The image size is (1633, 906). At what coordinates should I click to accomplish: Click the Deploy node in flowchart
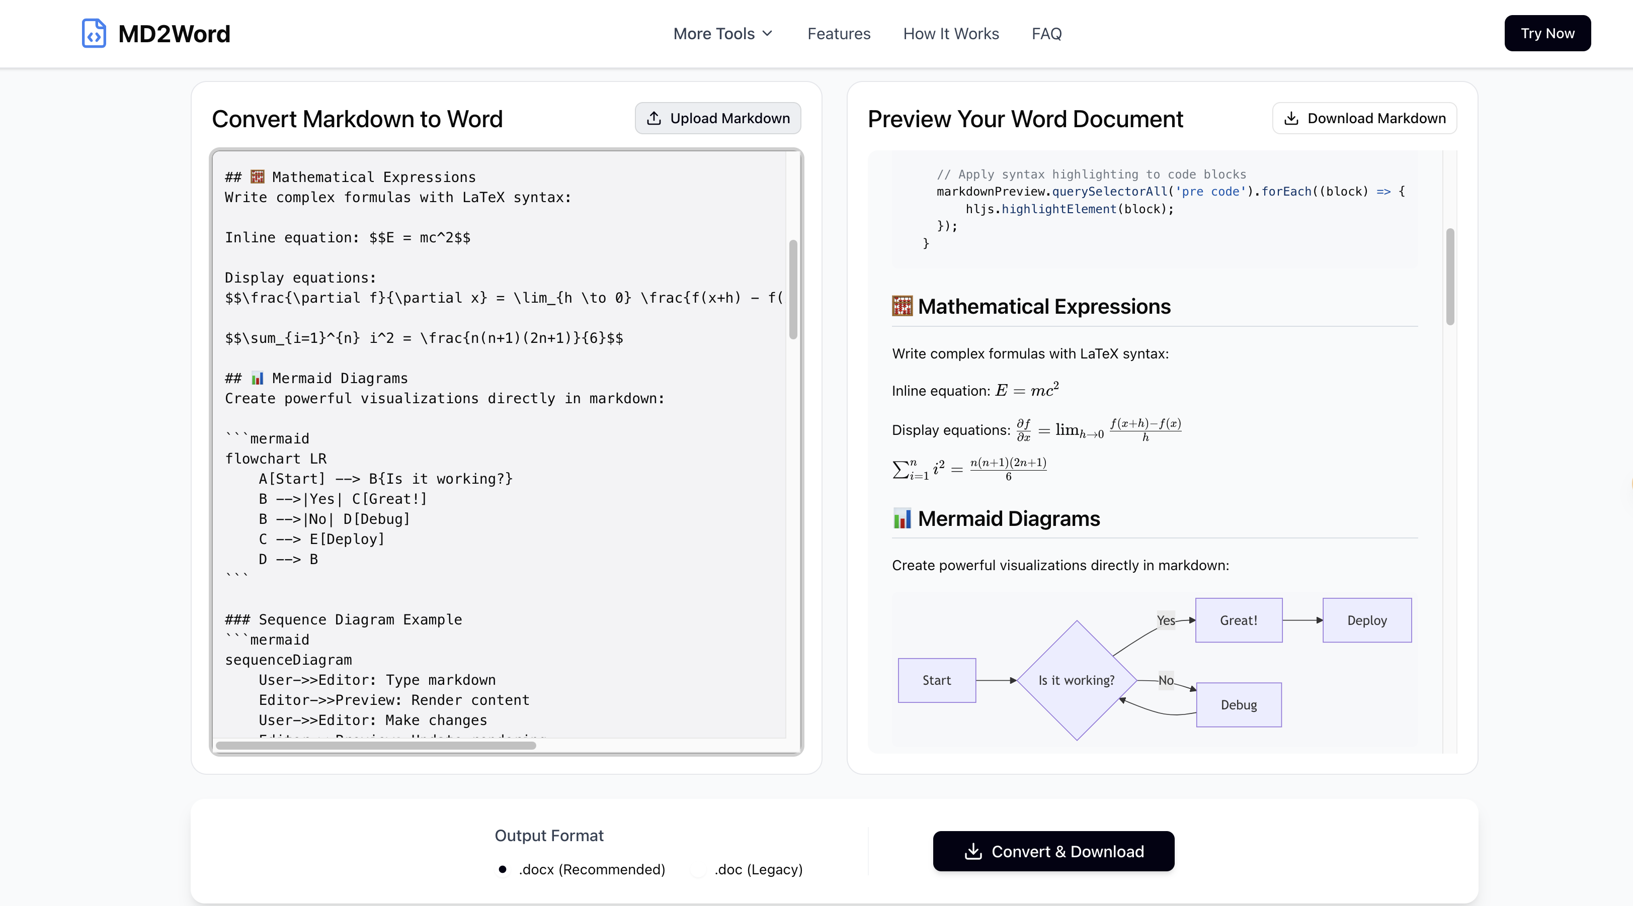(x=1367, y=620)
